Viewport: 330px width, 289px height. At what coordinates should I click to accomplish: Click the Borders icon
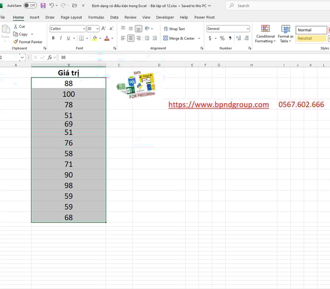(x=81, y=38)
